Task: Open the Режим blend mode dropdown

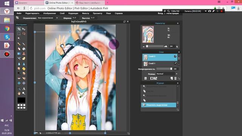Action: pyautogui.click(x=167, y=74)
